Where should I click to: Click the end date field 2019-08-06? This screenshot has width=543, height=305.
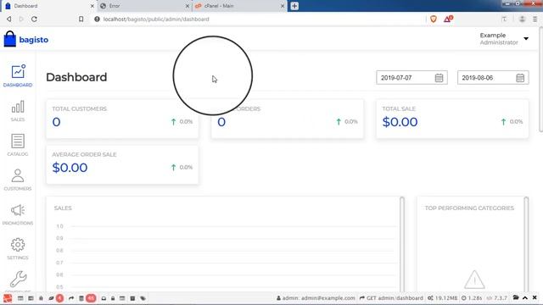click(493, 78)
